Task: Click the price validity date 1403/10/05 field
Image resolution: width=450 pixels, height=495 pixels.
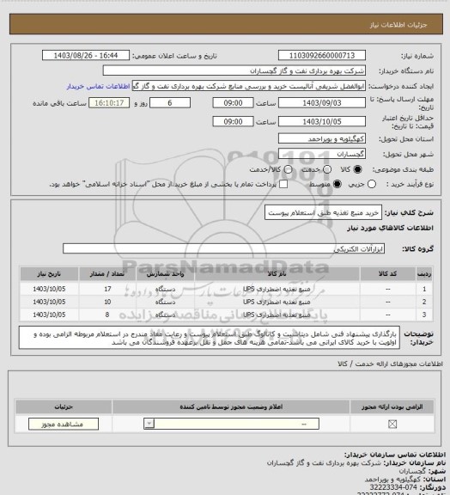Action: pos(322,121)
